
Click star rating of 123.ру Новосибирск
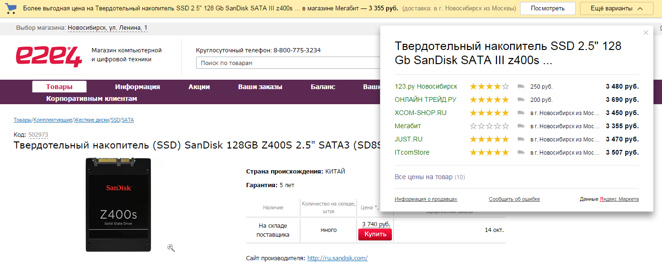(x=489, y=87)
